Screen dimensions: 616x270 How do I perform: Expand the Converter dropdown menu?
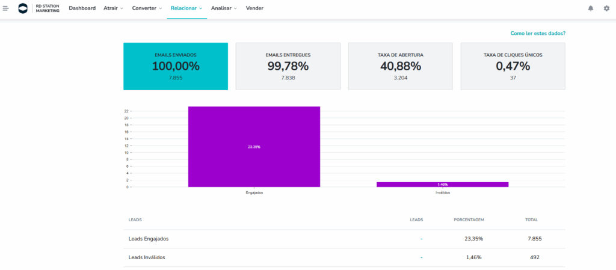point(147,8)
